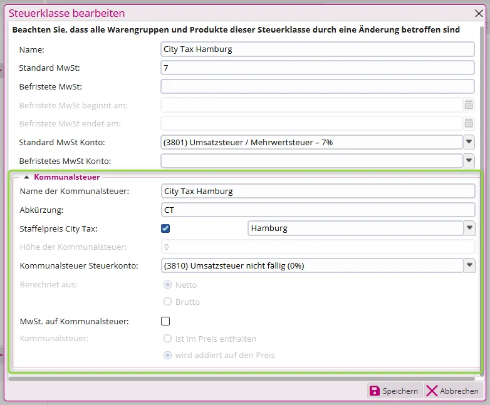Viewport: 490px width, 405px height.
Task: Click the 'MwSt. auf Kommunalsteuer:' label
Action: 74,321
